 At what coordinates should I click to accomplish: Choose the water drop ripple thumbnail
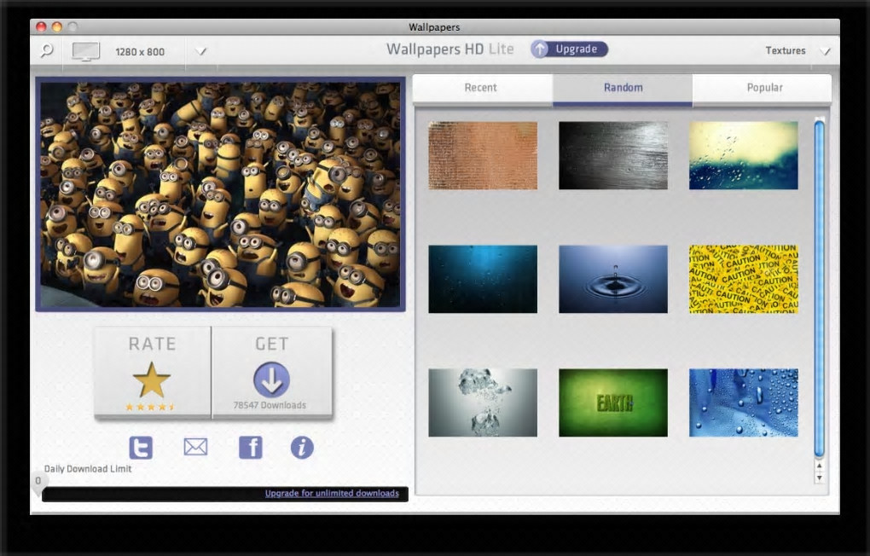click(613, 279)
